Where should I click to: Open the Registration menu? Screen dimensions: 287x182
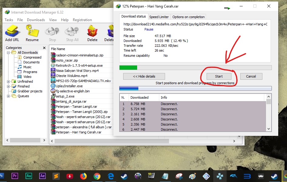pyautogui.click(x=82, y=20)
